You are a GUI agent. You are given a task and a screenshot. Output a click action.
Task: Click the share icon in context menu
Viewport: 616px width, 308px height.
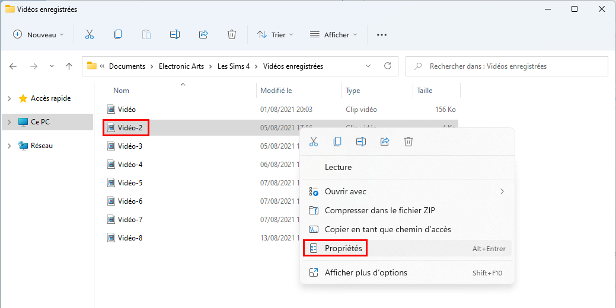click(385, 141)
